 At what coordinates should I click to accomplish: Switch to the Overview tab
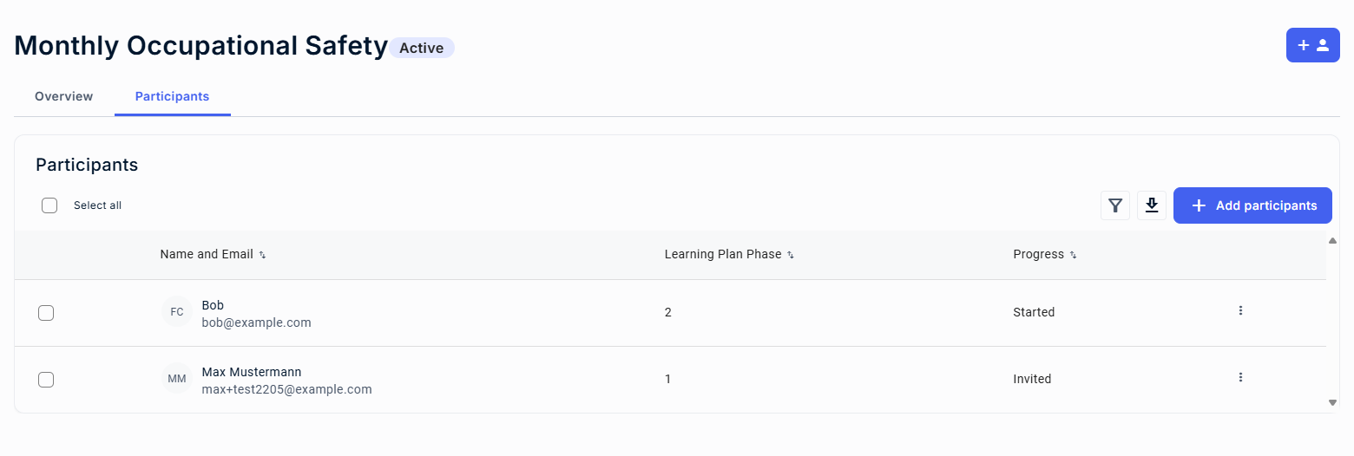(64, 96)
